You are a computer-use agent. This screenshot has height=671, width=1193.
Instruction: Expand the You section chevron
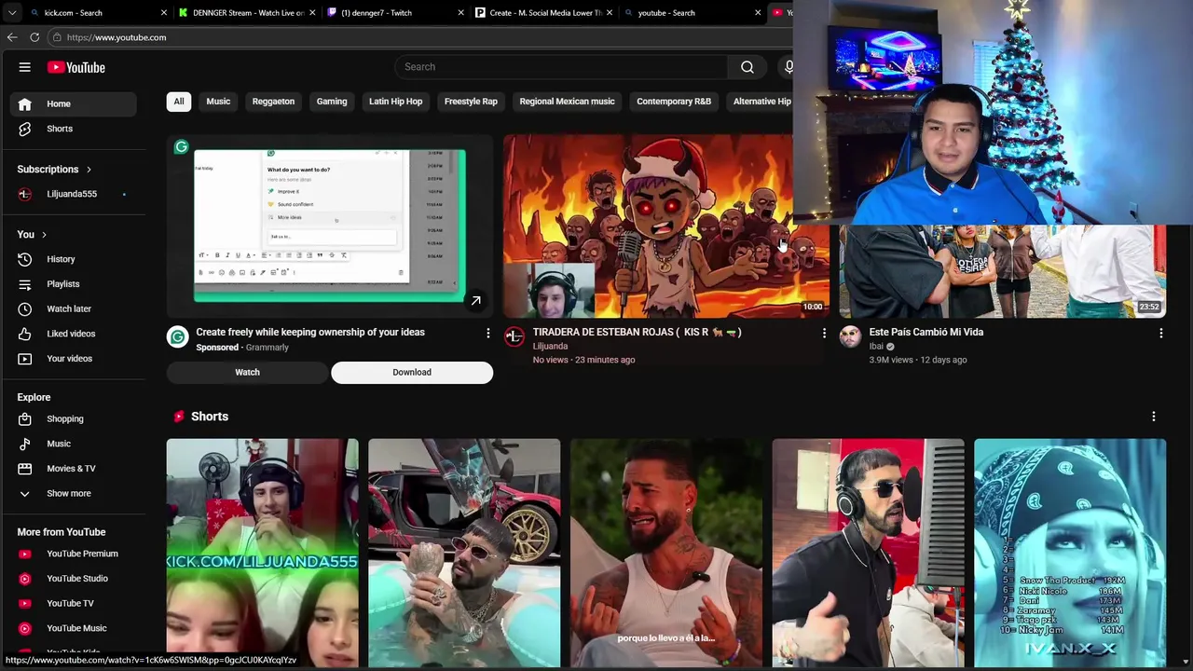pyautogui.click(x=44, y=235)
